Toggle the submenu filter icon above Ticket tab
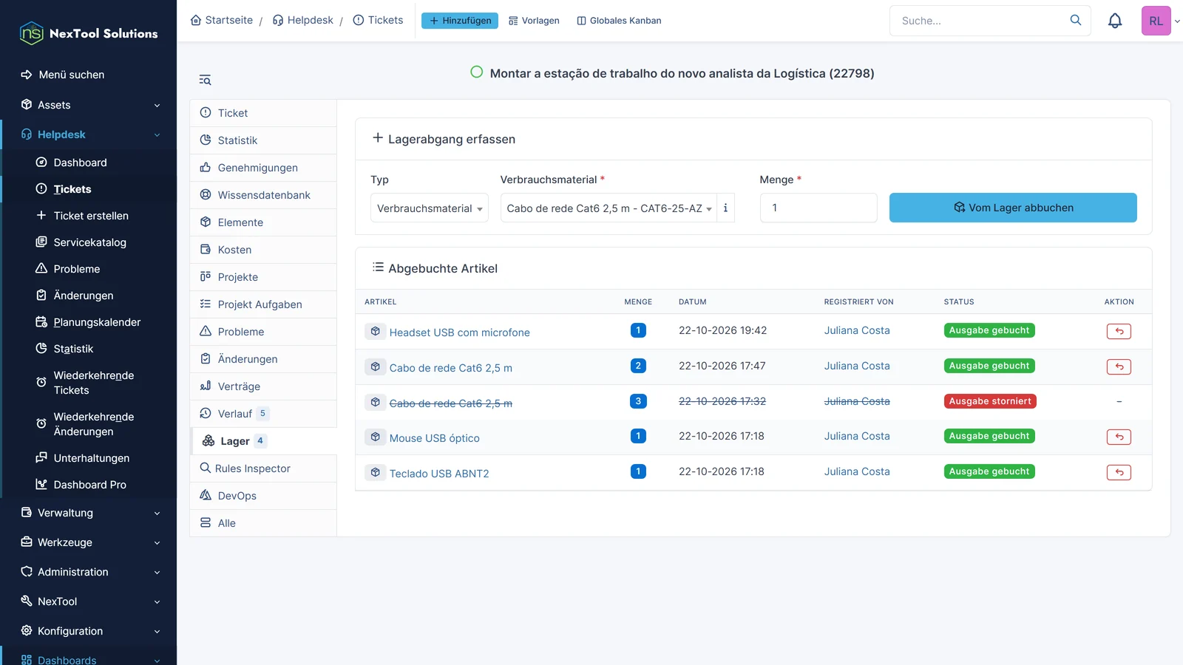Viewport: 1183px width, 665px height. click(x=205, y=80)
